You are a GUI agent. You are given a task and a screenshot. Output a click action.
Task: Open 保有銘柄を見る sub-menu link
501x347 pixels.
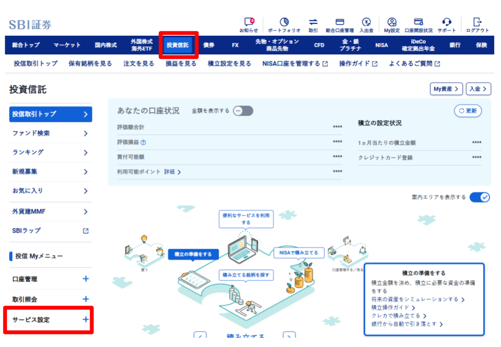tap(90, 64)
